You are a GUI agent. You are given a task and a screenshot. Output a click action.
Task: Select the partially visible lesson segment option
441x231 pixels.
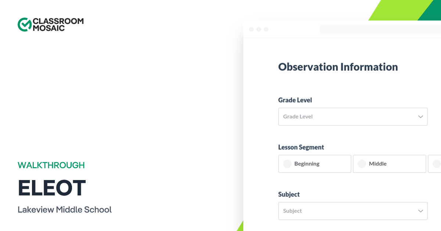click(435, 164)
